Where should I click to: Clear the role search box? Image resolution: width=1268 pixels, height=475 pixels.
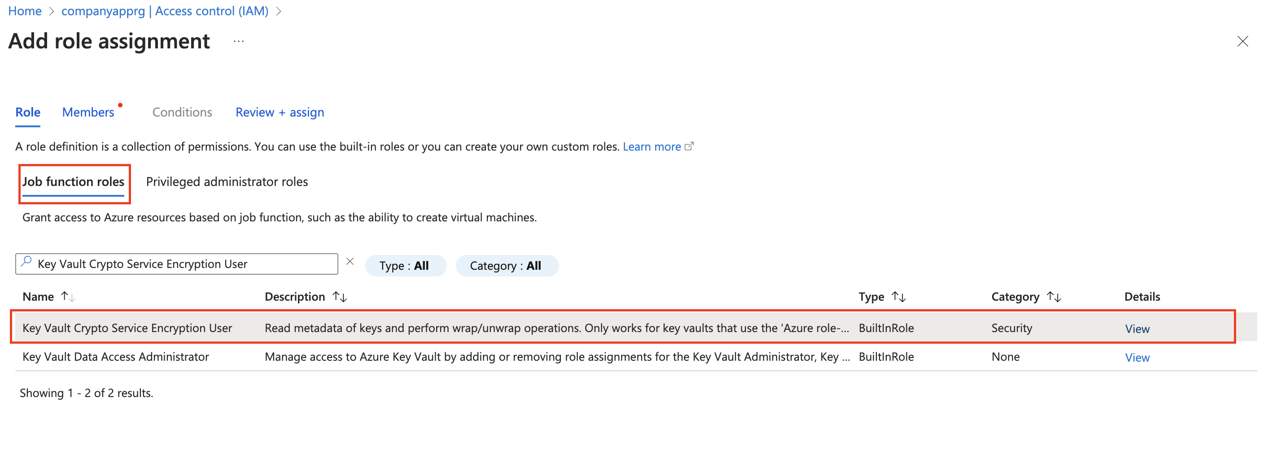click(x=350, y=262)
